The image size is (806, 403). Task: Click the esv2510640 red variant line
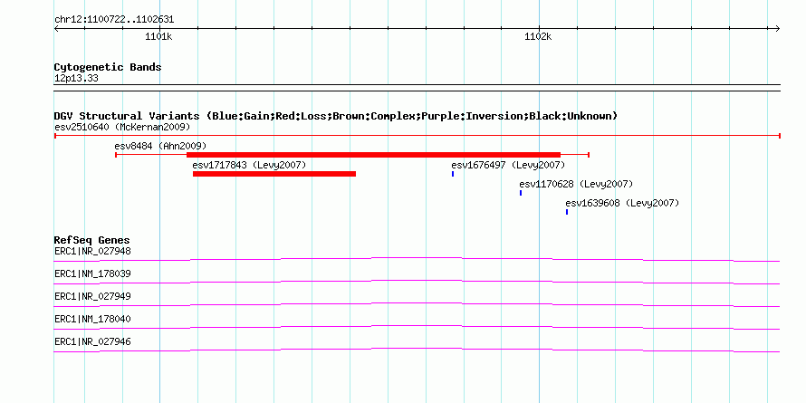pos(417,136)
